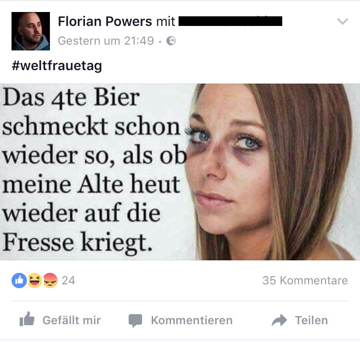Open the meme image with woman's face
Image resolution: width=360 pixels, height=342 pixels.
click(x=180, y=172)
